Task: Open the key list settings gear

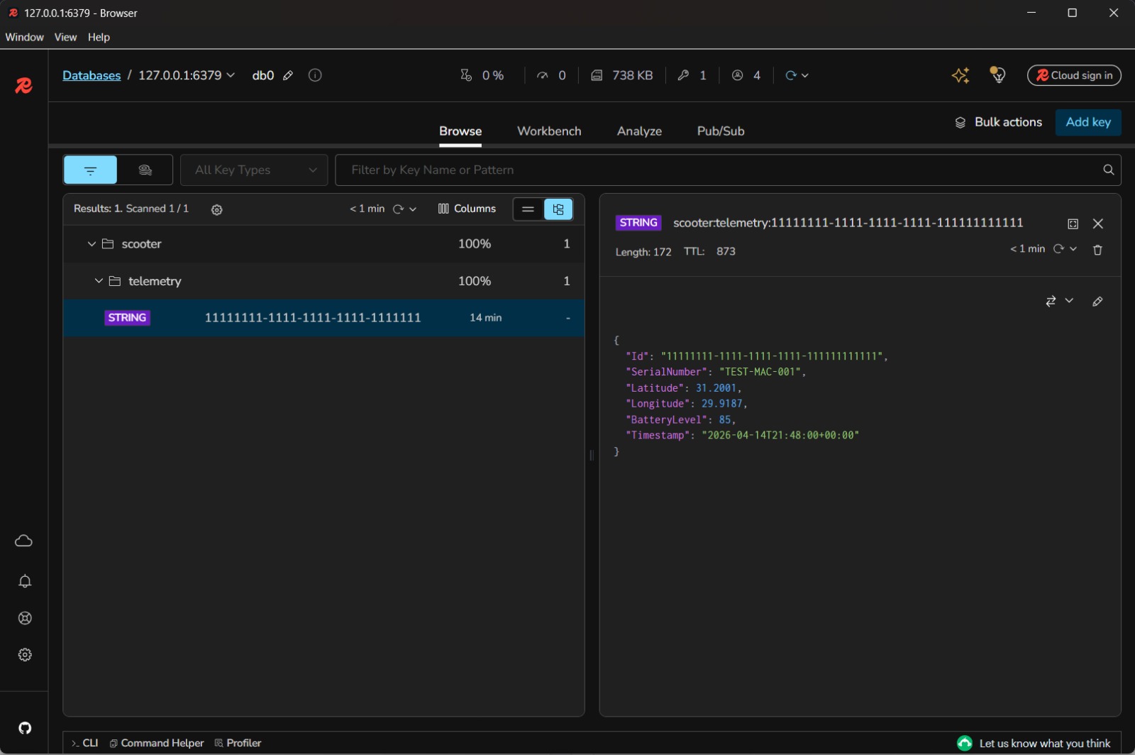Action: coord(217,209)
